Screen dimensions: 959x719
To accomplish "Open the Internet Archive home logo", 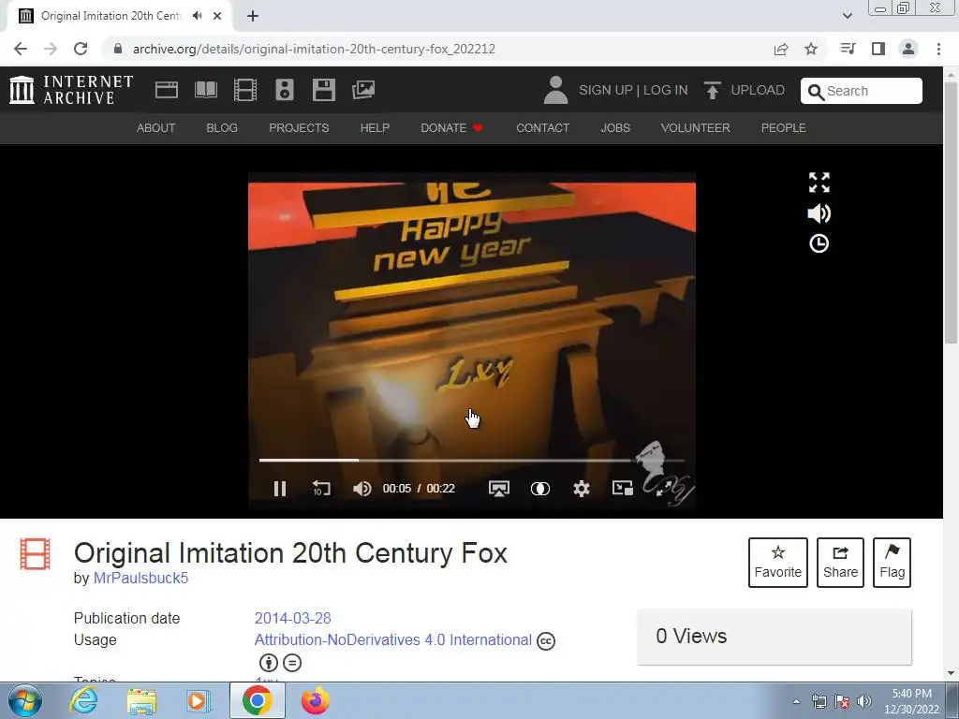I will tap(71, 90).
